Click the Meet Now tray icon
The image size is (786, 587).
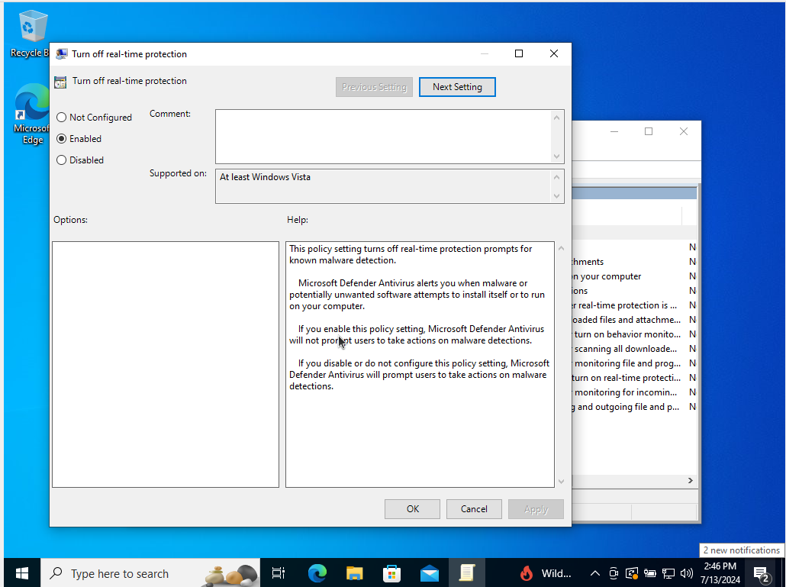pyautogui.click(x=613, y=573)
